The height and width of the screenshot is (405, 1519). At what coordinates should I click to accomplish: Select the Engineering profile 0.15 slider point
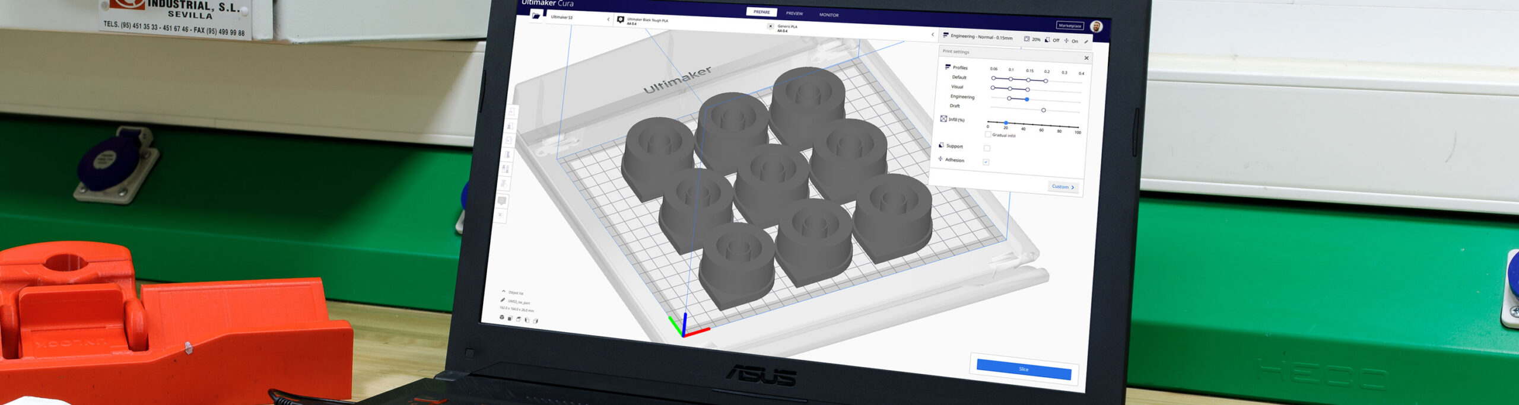(1027, 99)
